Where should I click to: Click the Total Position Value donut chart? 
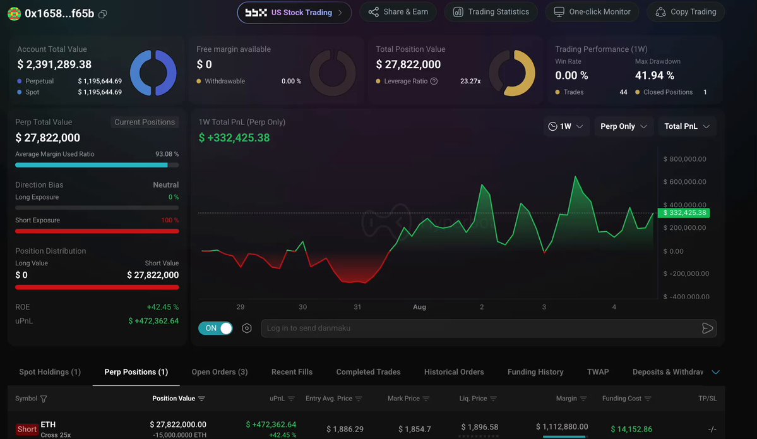tap(512, 73)
